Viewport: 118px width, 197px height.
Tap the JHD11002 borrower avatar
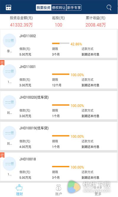pyautogui.click(x=9, y=40)
